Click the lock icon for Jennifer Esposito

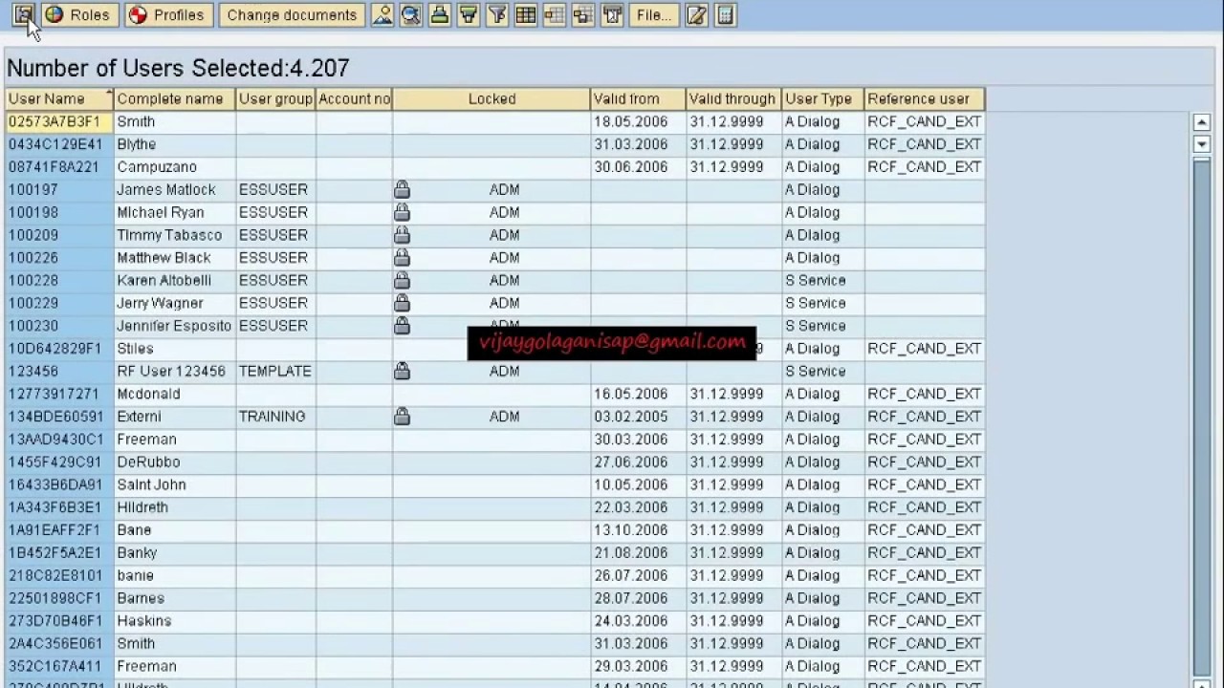point(402,326)
